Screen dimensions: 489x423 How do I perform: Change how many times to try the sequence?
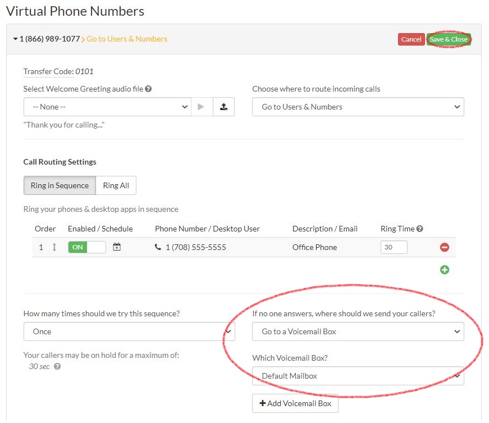[129, 331]
